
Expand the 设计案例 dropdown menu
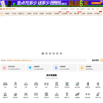click(49, 13)
